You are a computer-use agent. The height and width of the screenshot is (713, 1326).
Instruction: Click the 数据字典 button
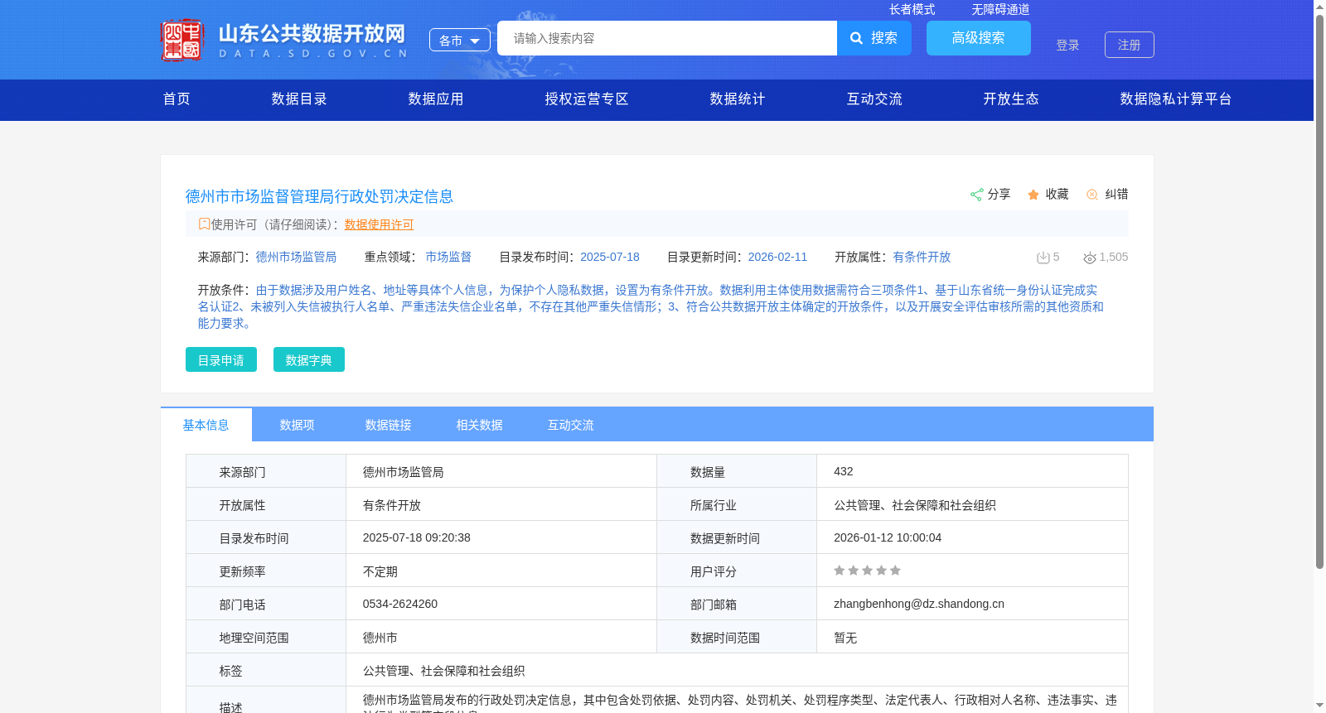309,359
